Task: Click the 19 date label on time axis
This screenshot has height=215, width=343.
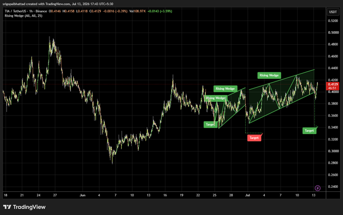Action: click(x=182, y=195)
